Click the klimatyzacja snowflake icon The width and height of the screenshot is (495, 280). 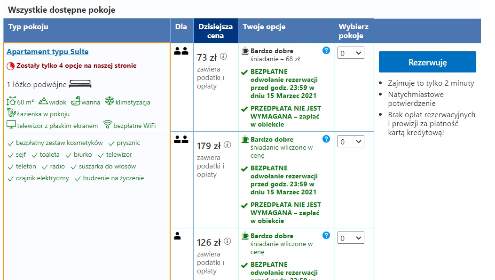coord(110,101)
